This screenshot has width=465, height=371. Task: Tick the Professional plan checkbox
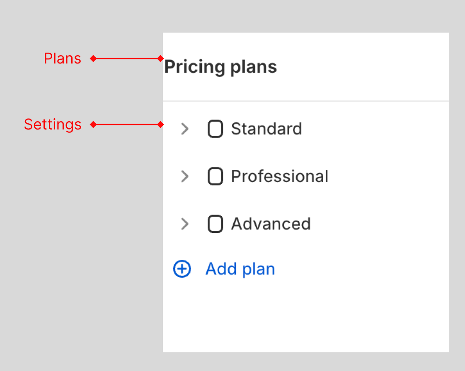215,176
